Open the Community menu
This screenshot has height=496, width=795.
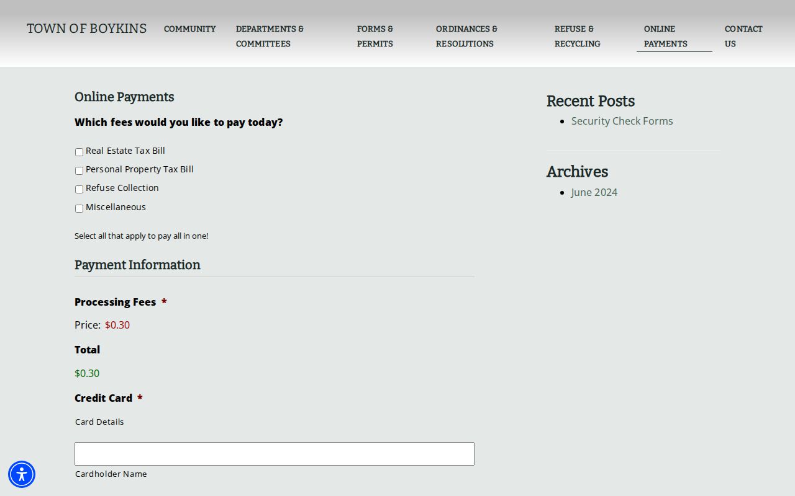pos(190,29)
